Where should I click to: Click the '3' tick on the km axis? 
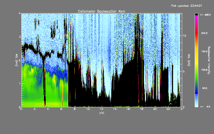pyautogui.click(x=20, y=37)
